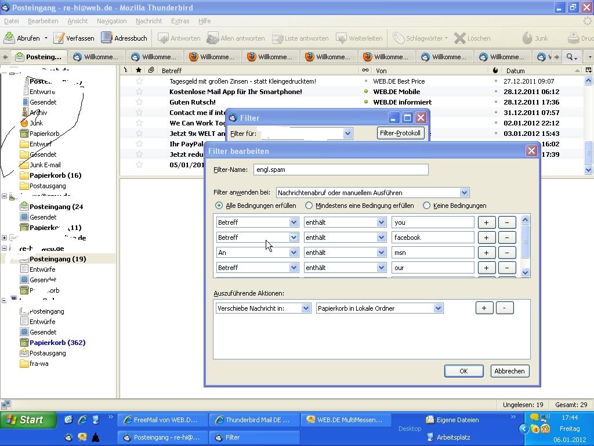Select 'Alle Bedingungen erfüllen' radio option
This screenshot has height=446, width=594.
(219, 206)
